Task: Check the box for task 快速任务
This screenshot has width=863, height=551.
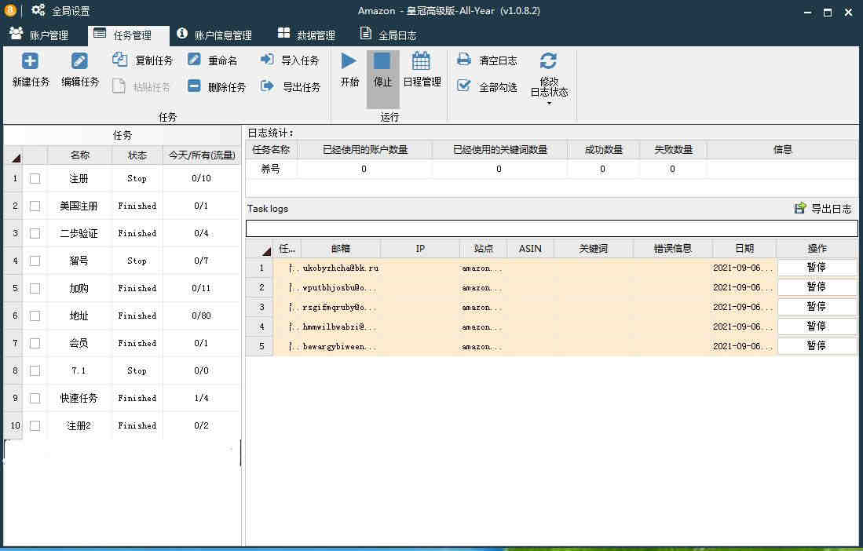Action: point(35,398)
